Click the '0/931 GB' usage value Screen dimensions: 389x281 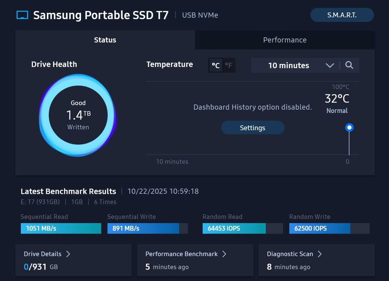[41, 267]
